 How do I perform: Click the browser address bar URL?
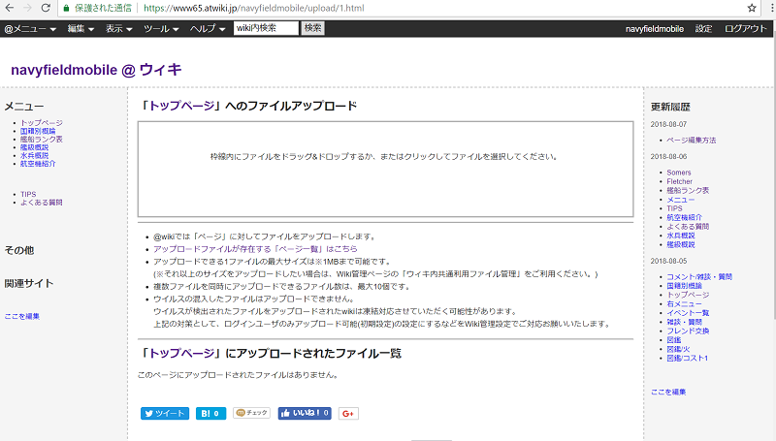tap(253, 8)
